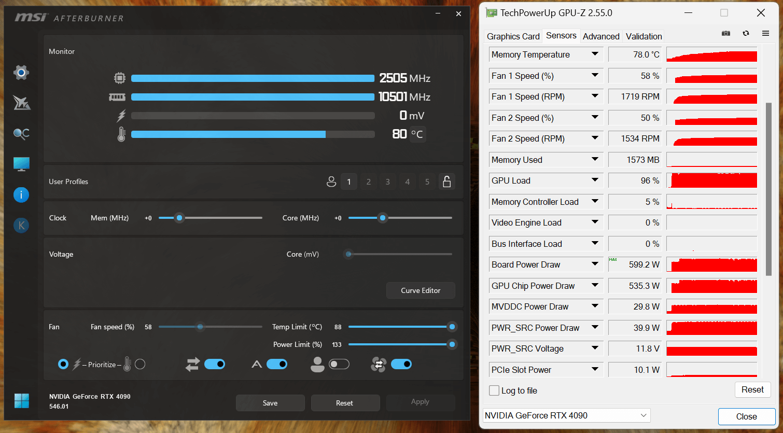This screenshot has height=433, width=783.
Task: Click the MSI dragon fighter-jet sidebar icon
Action: click(21, 103)
